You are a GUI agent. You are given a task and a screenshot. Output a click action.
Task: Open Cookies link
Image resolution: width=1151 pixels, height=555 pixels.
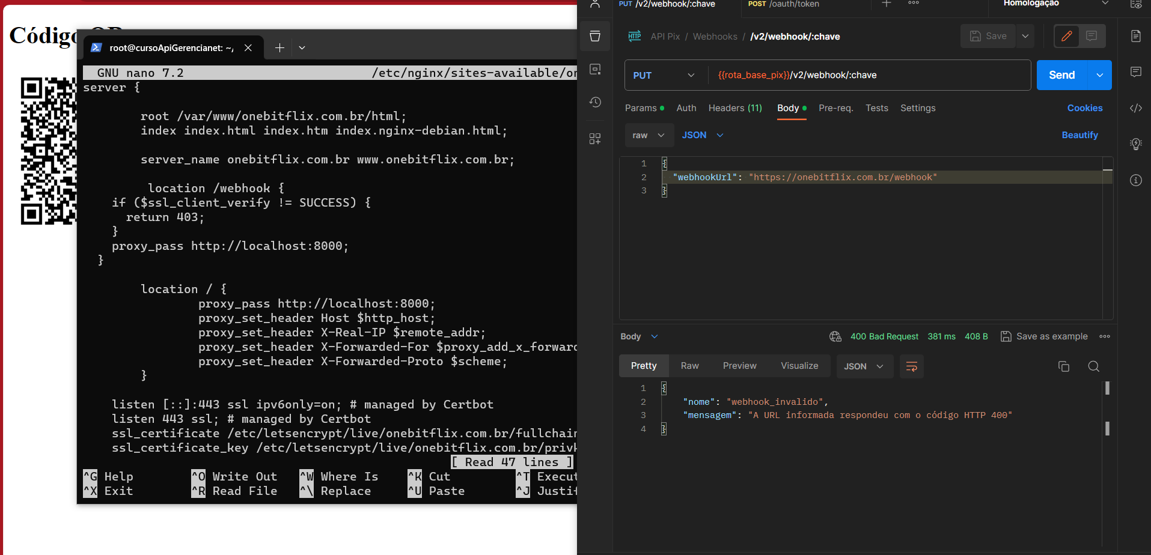tap(1085, 108)
